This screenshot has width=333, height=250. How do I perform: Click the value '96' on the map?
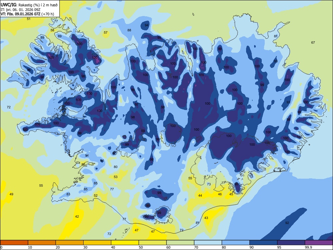click(29, 70)
